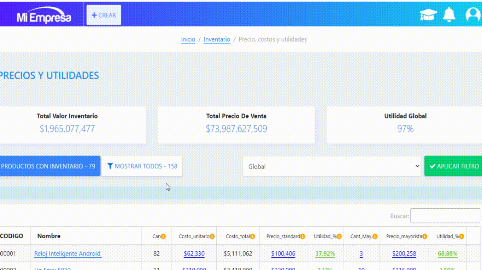Select Productos con Inventario - 79 filter

(x=48, y=166)
